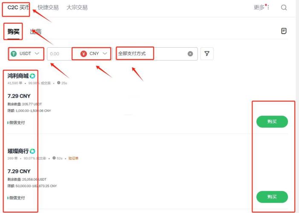Switch to 大宗交易 tab

(77, 7)
